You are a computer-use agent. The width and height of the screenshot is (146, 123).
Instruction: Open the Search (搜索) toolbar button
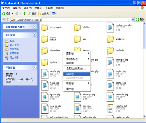click(x=32, y=14)
